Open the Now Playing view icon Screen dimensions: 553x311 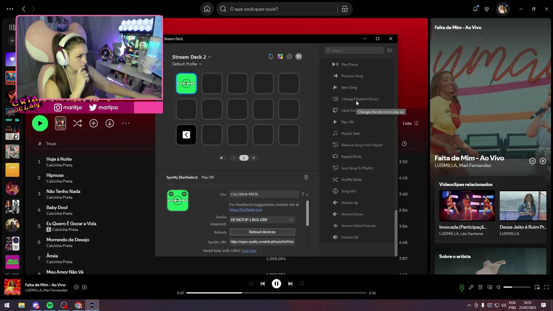(462, 287)
